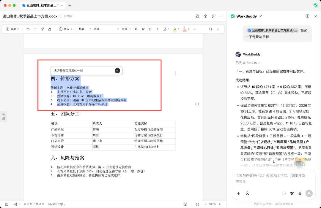Click the clear formatting eraser icon
The width and height of the screenshot is (321, 208).
tap(50, 29)
